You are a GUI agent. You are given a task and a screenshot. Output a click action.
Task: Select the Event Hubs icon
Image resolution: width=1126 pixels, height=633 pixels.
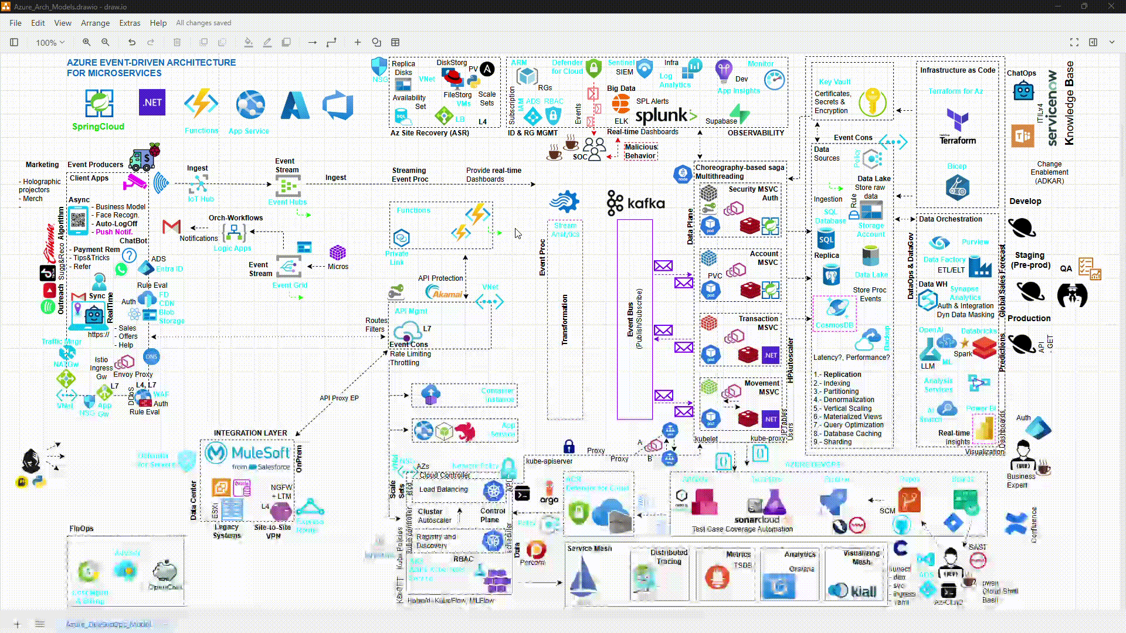point(288,186)
